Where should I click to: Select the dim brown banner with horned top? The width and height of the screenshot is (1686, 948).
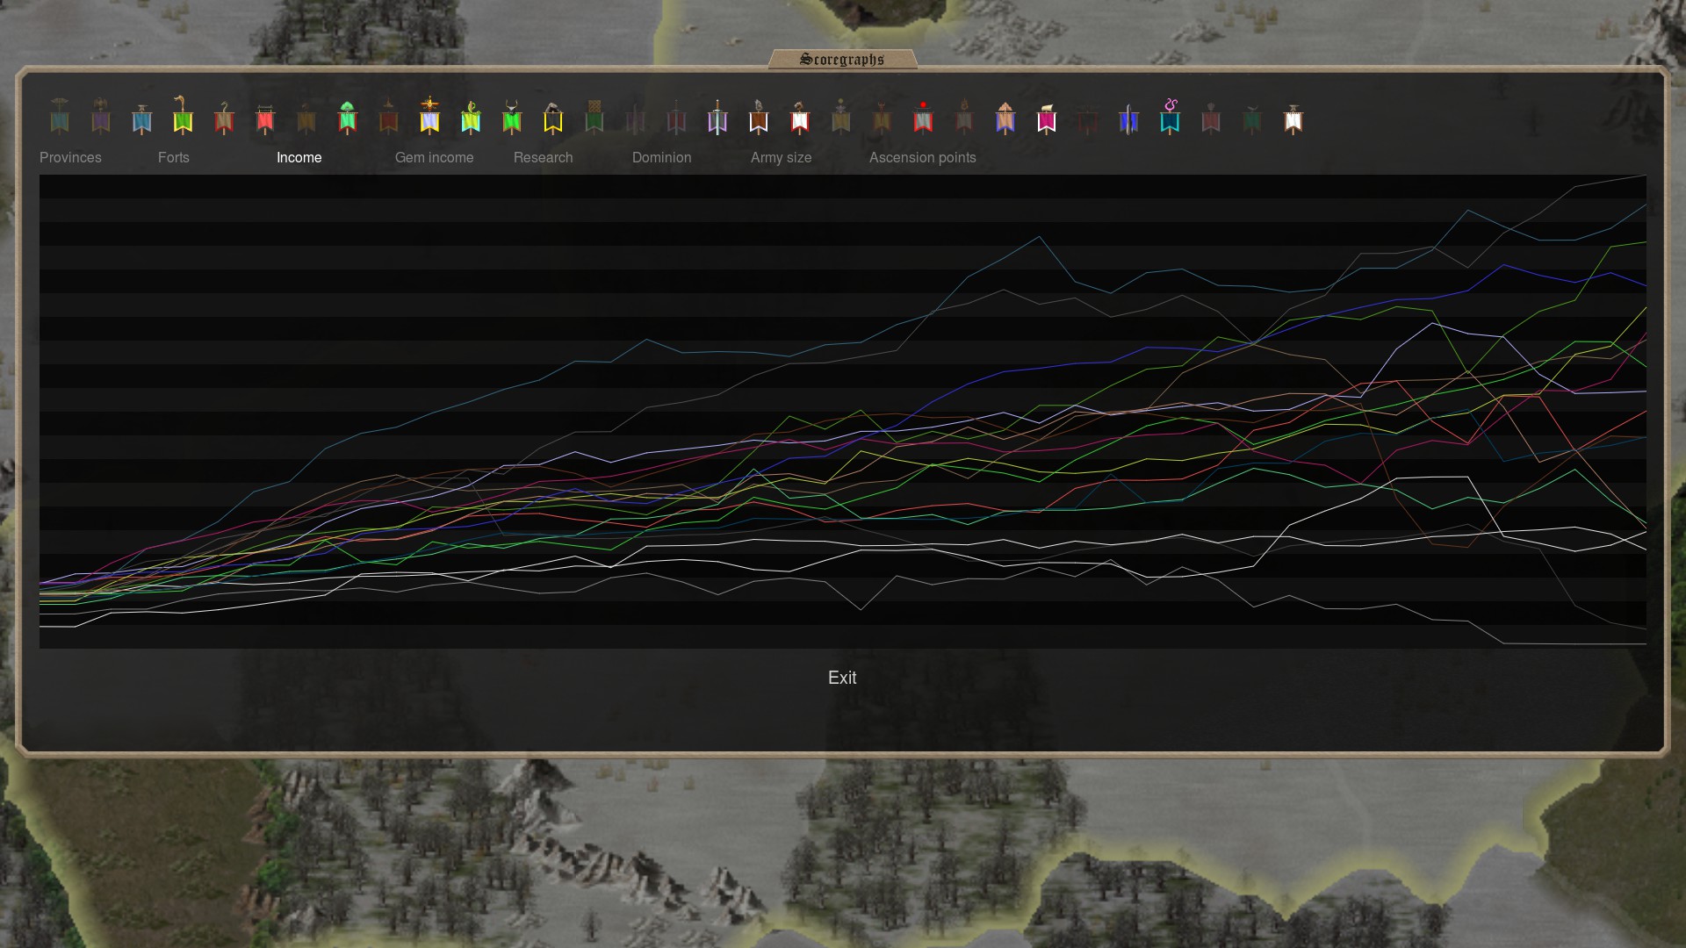point(882,118)
